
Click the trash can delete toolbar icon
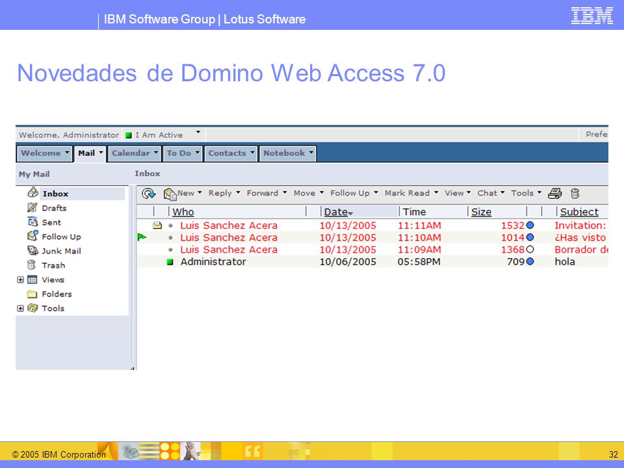pyautogui.click(x=575, y=194)
